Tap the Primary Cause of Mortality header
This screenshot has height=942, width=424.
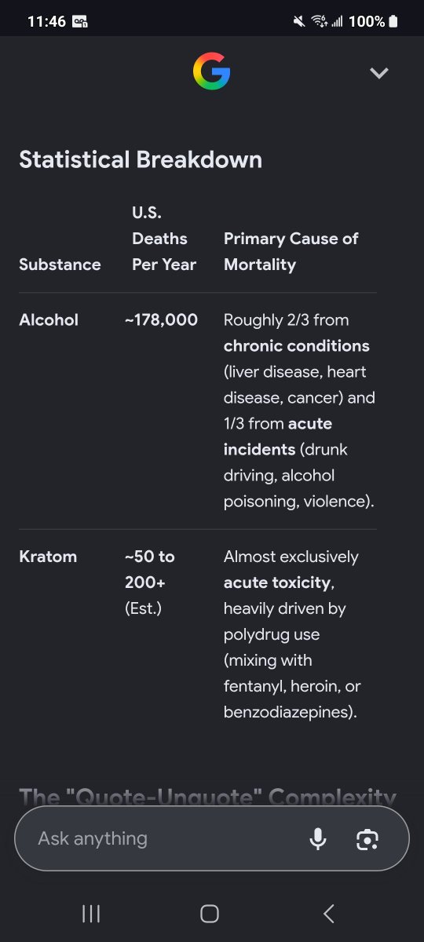pos(291,251)
